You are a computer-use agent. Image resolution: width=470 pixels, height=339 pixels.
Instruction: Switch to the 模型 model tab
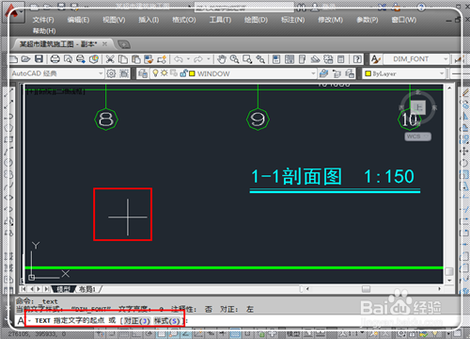tap(64, 289)
